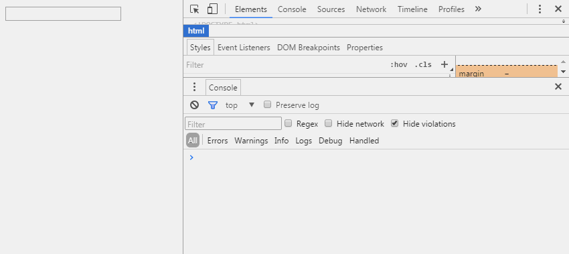Click the text input on the page
Viewport: 569px width, 254px height.
pyautogui.click(x=63, y=14)
